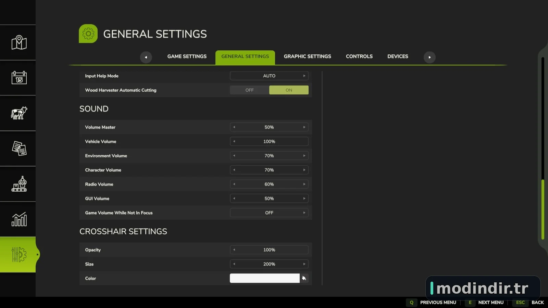The image size is (548, 308).
Task: Increase GUI Volume with right arrow
Action: coord(304,198)
